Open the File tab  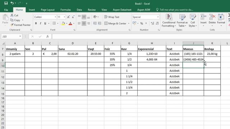point(6,10)
